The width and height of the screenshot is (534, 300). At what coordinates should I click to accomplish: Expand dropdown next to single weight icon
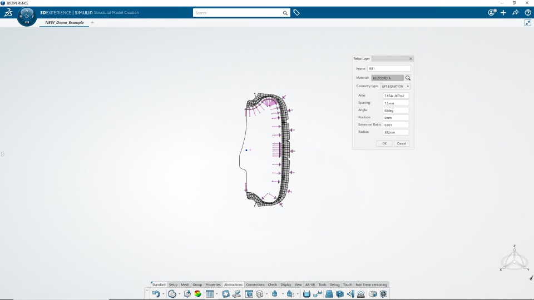click(x=283, y=294)
